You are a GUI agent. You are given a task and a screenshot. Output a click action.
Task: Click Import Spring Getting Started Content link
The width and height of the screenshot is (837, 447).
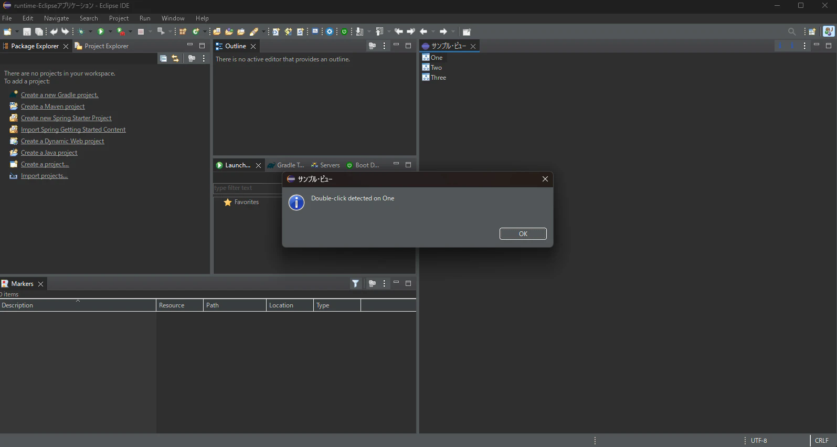point(73,130)
